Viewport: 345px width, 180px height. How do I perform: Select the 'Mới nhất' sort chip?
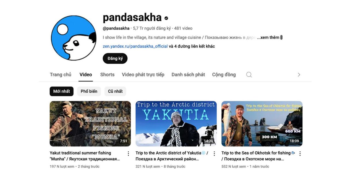(62, 91)
